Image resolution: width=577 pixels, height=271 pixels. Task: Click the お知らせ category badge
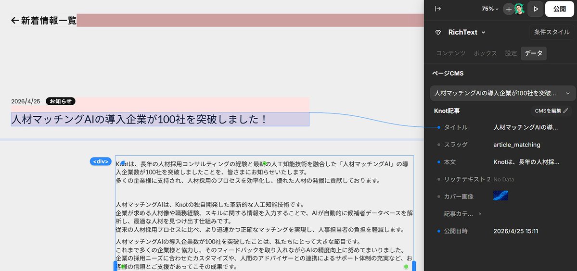click(60, 101)
